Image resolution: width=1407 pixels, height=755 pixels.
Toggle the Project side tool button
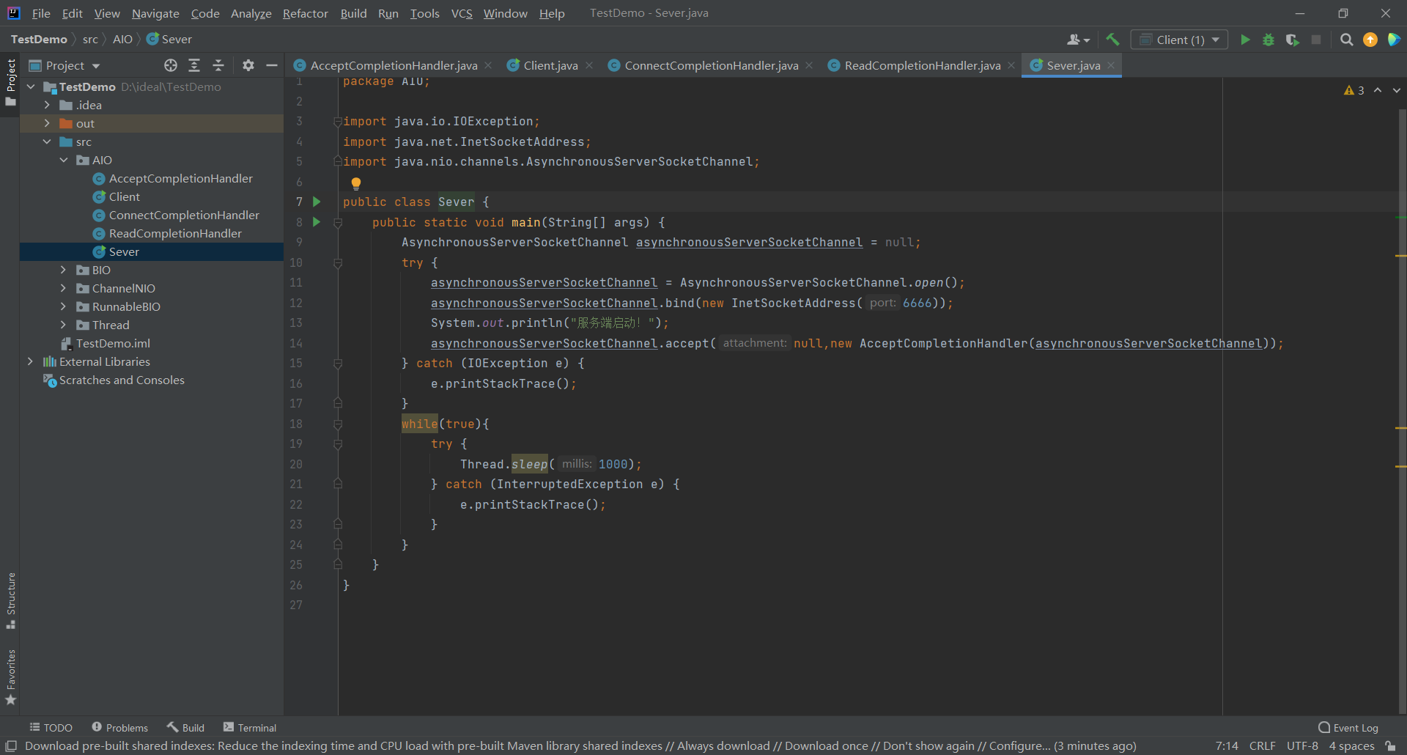11,82
